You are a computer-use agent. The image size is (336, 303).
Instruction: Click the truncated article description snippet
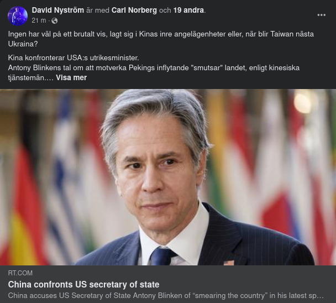click(166, 296)
